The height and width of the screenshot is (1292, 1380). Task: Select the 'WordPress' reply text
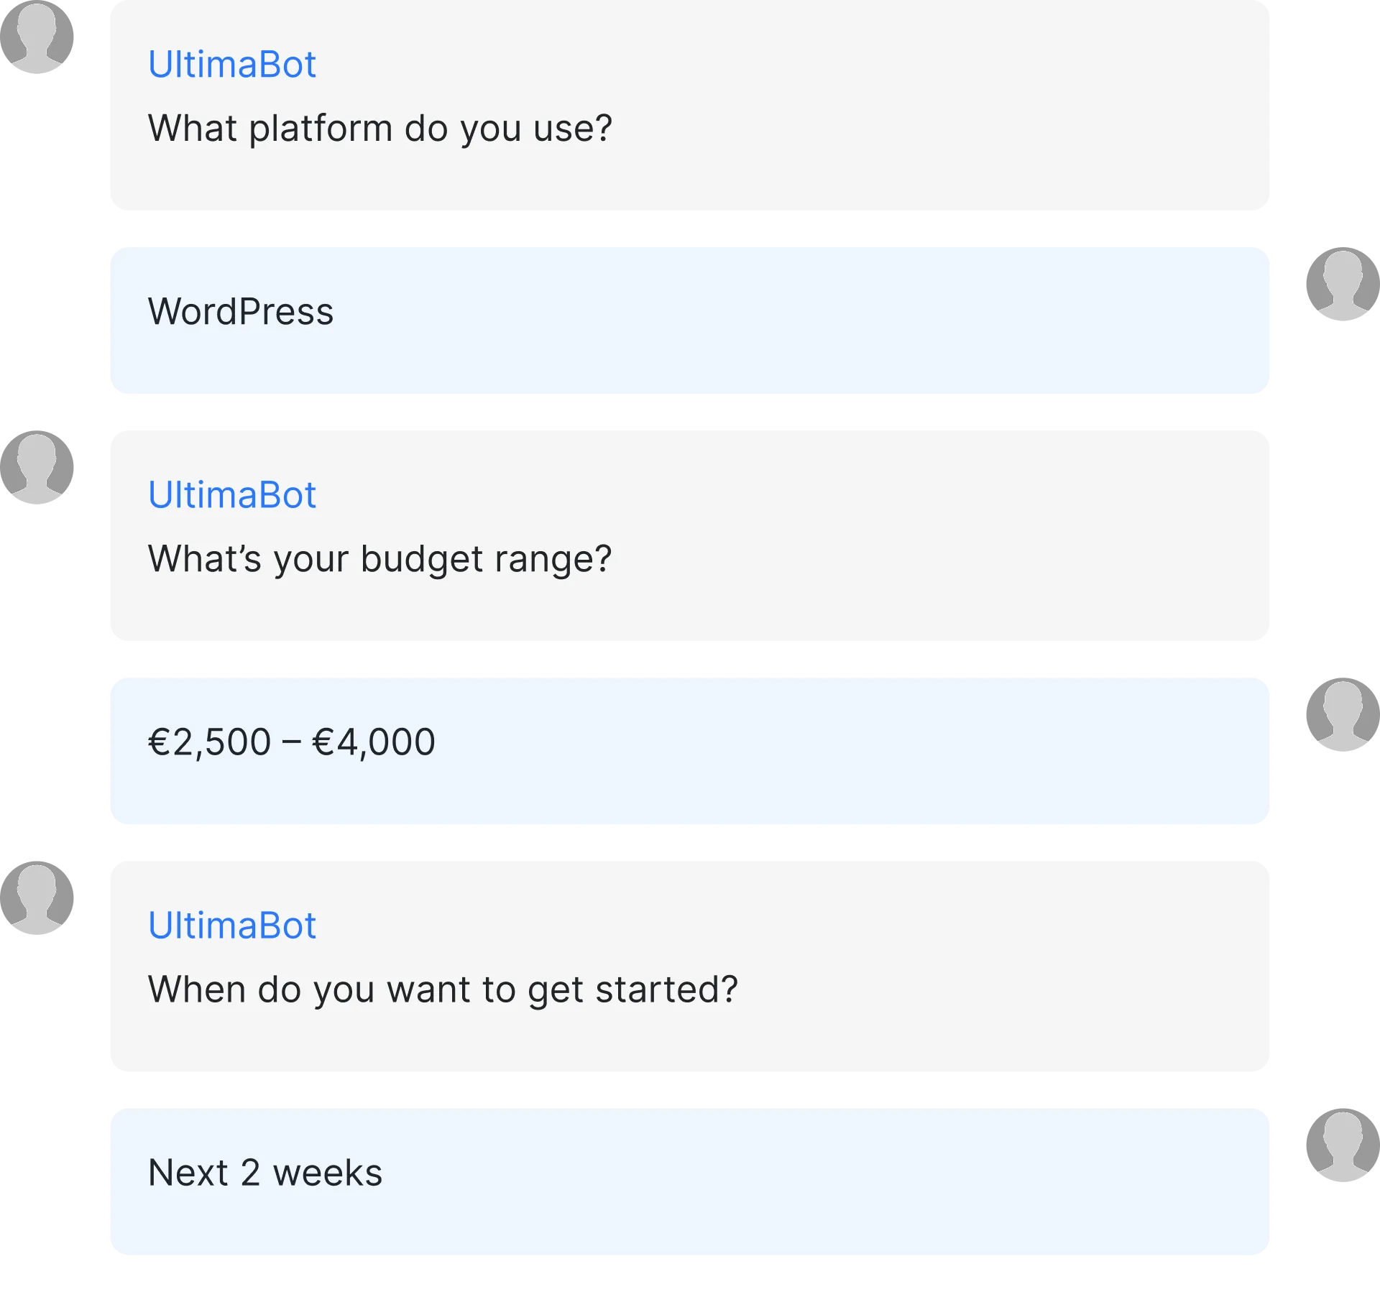pos(241,312)
